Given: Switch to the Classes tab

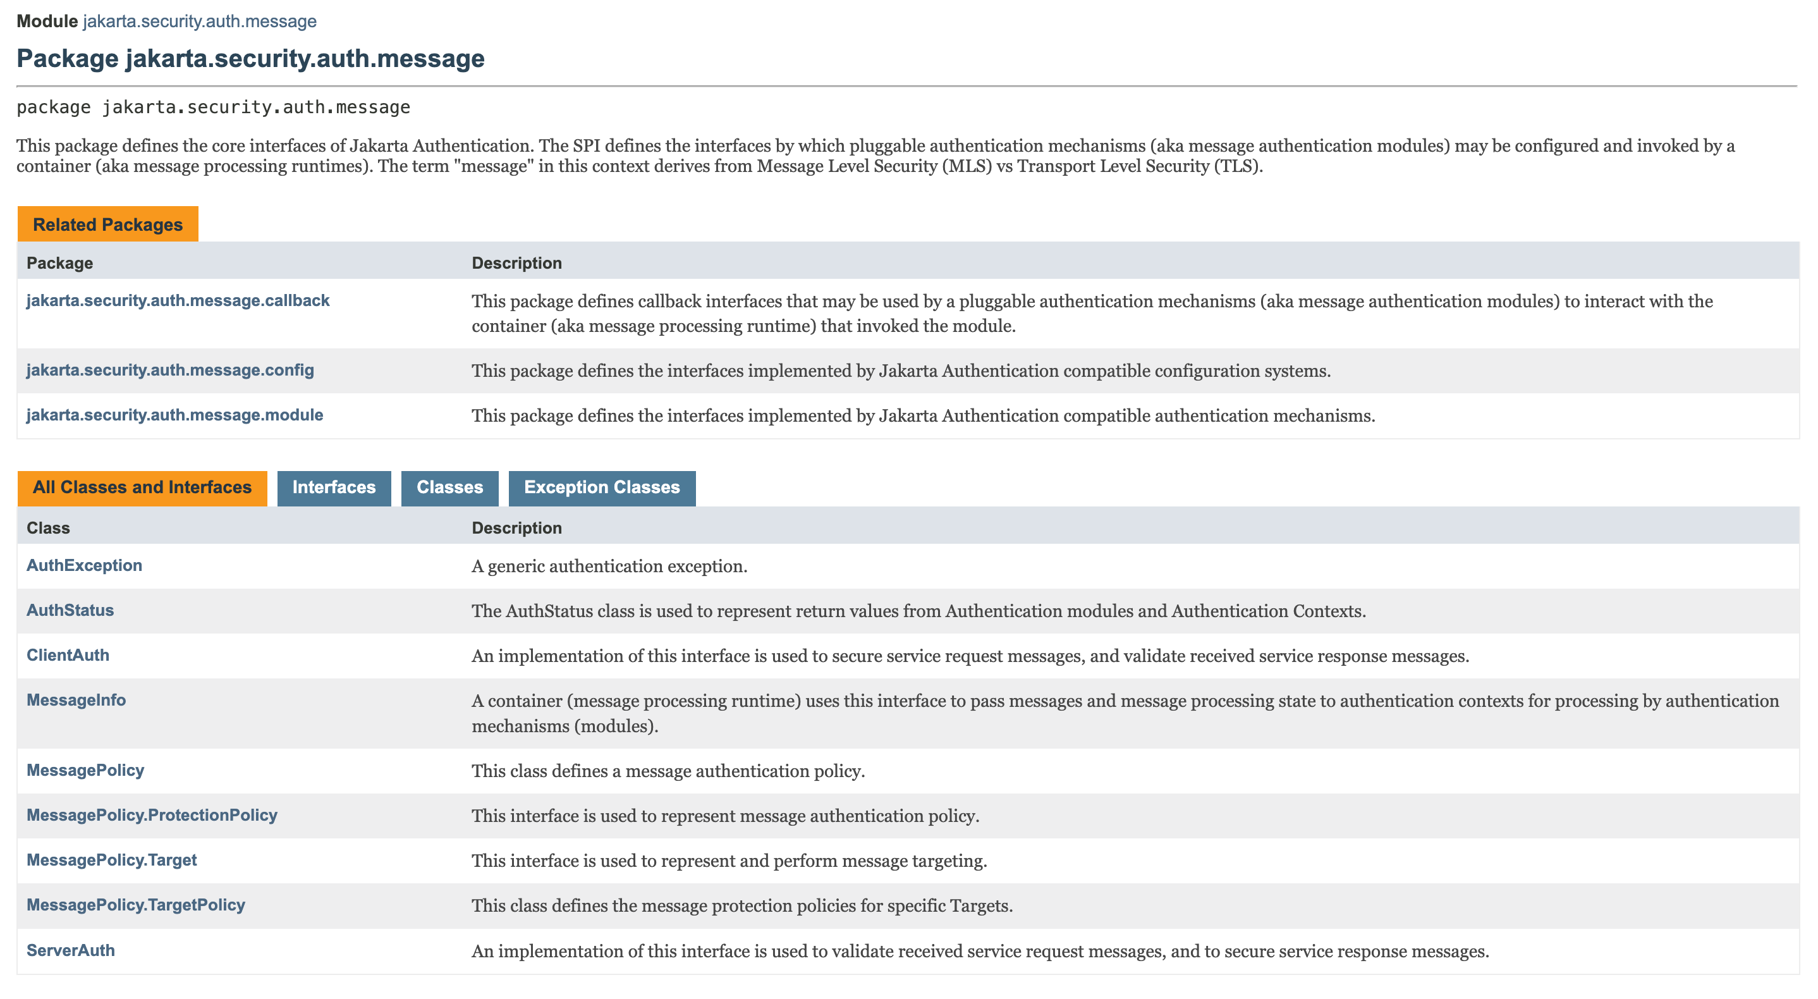Looking at the screenshot, I should (x=449, y=488).
